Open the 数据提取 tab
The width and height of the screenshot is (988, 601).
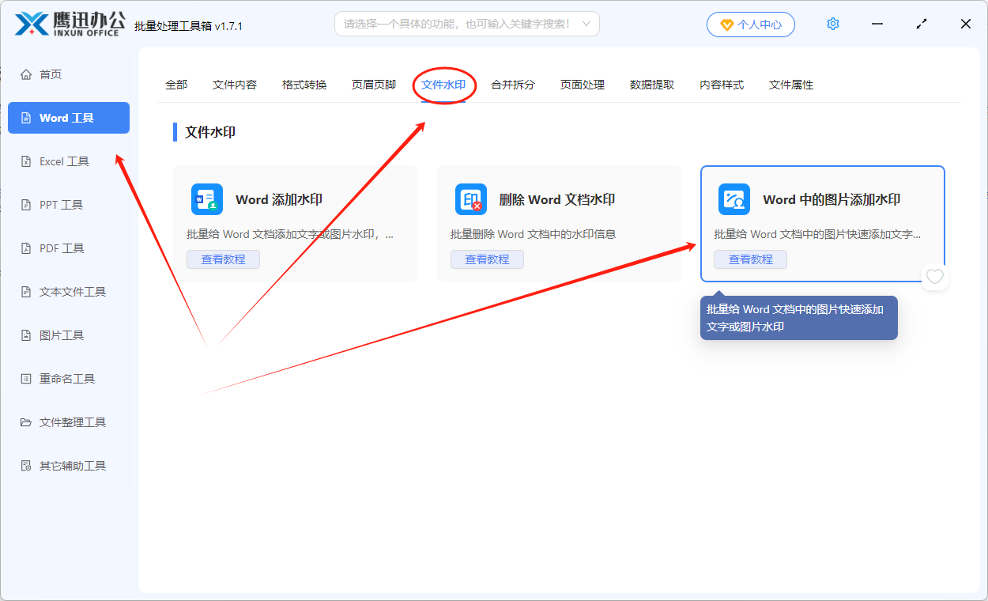pos(651,85)
